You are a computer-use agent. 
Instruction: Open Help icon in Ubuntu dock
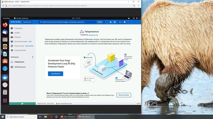pos(5,68)
